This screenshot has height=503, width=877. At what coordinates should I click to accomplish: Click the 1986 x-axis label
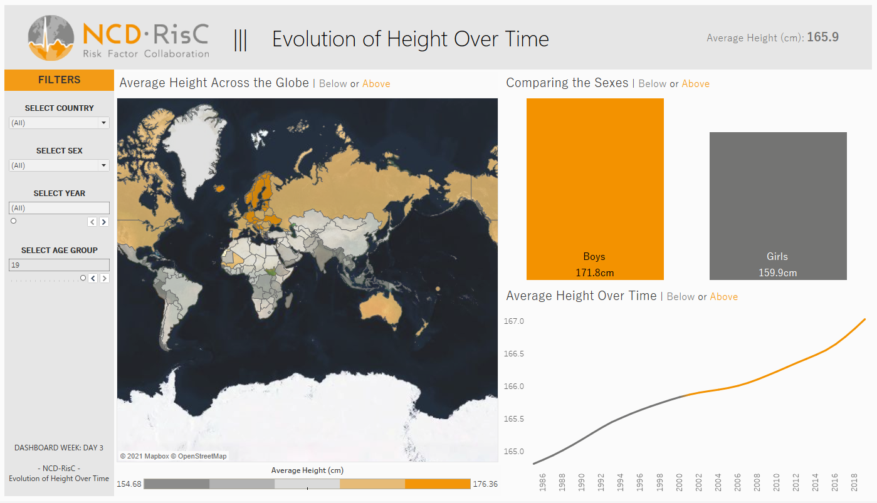542,483
